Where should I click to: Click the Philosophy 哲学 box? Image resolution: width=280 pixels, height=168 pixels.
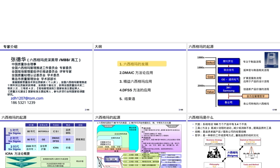[214, 165]
